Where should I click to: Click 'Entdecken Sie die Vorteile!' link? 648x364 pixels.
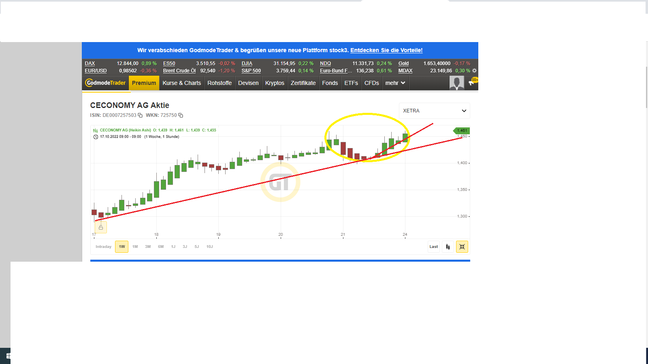[386, 51]
